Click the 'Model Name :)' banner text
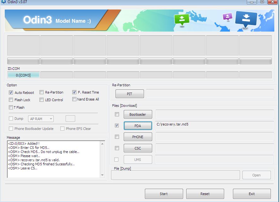Screen dimensions: 280x202 [73, 21]
